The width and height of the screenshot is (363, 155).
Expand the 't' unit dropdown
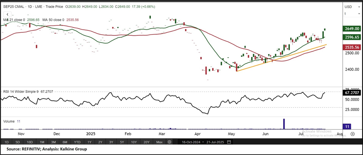point(352,14)
